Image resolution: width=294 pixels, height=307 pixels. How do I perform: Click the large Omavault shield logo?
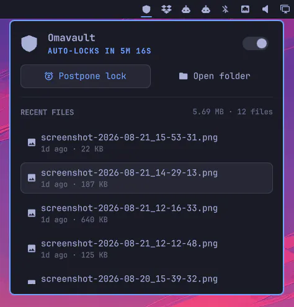[29, 43]
